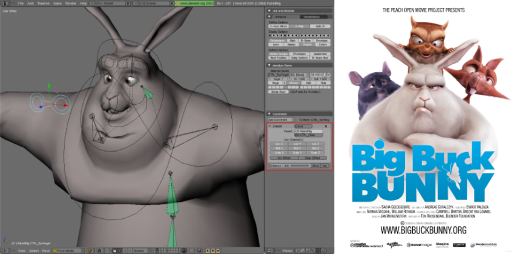Open the Help menu
The image size is (514, 254).
(x=84, y=3)
